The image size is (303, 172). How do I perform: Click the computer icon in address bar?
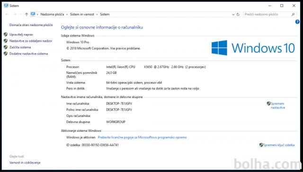(x=33, y=14)
